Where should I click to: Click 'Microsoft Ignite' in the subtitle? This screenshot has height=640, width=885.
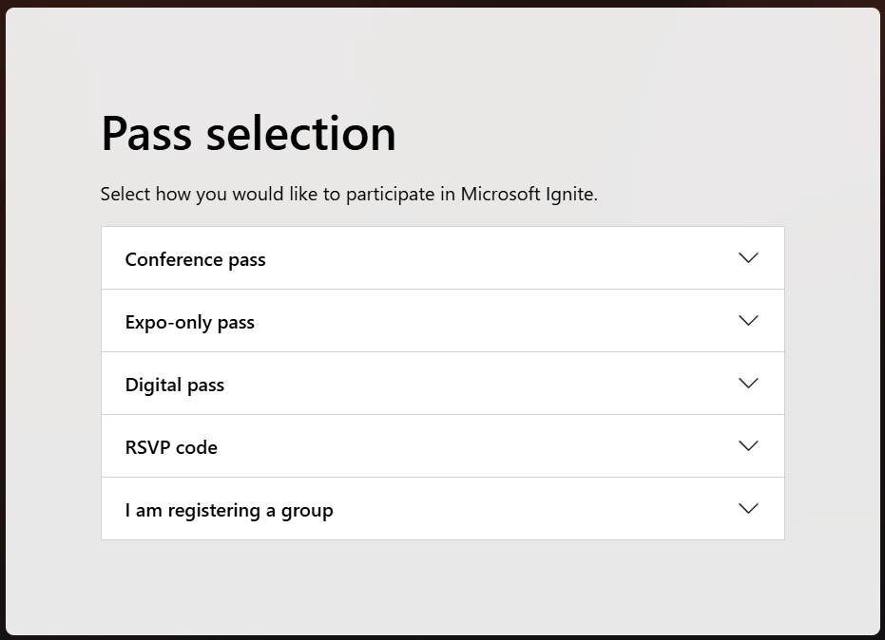(529, 195)
